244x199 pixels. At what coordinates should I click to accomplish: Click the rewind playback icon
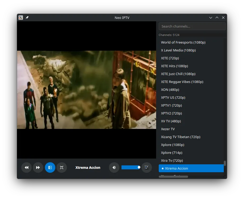pyautogui.click(x=26, y=167)
